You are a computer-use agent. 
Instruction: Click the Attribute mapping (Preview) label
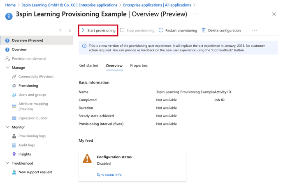pos(33,107)
